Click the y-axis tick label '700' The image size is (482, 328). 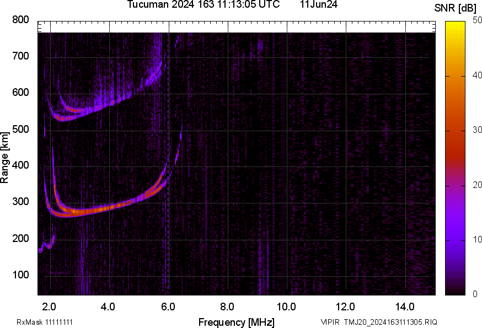click(x=20, y=56)
